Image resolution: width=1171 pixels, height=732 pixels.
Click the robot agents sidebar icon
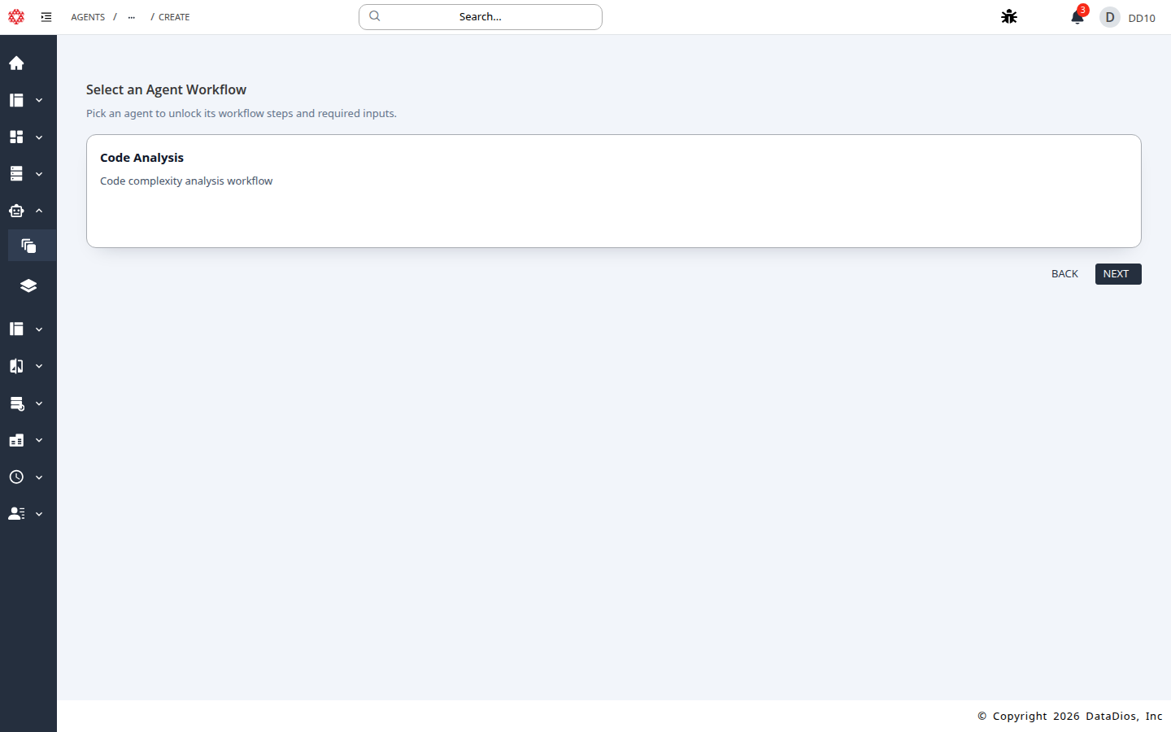tap(16, 211)
